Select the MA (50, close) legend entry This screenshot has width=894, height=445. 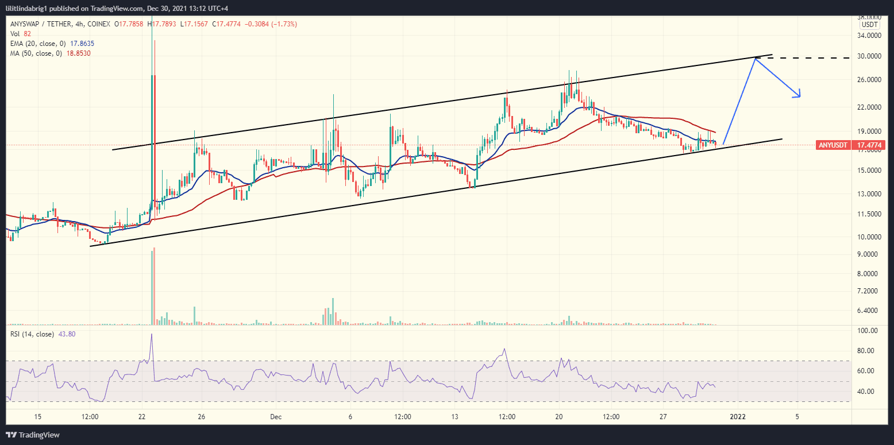click(36, 52)
